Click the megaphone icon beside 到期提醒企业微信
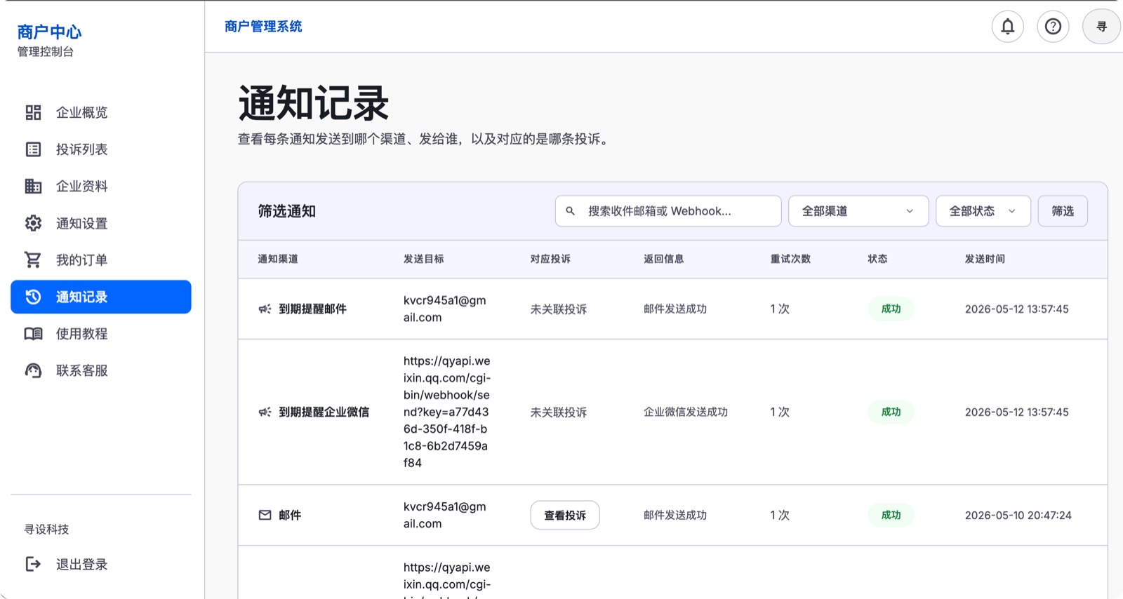 coord(265,412)
